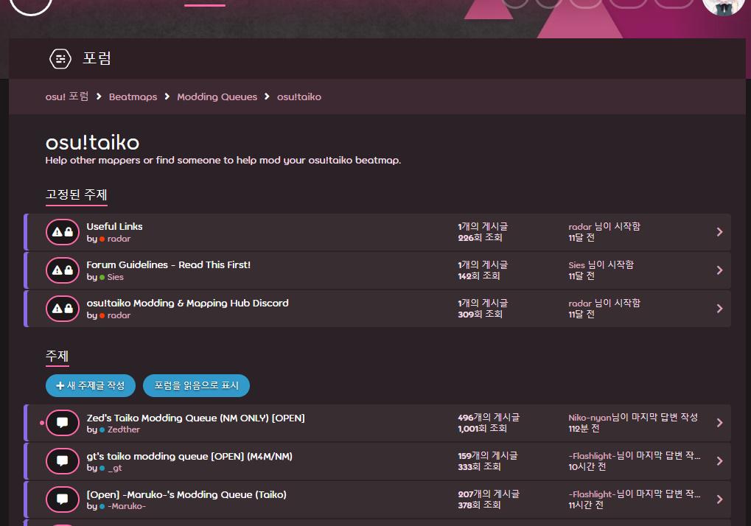Go to last post arrow for Forum Guidelines
The width and height of the screenshot is (751, 526).
[719, 270]
